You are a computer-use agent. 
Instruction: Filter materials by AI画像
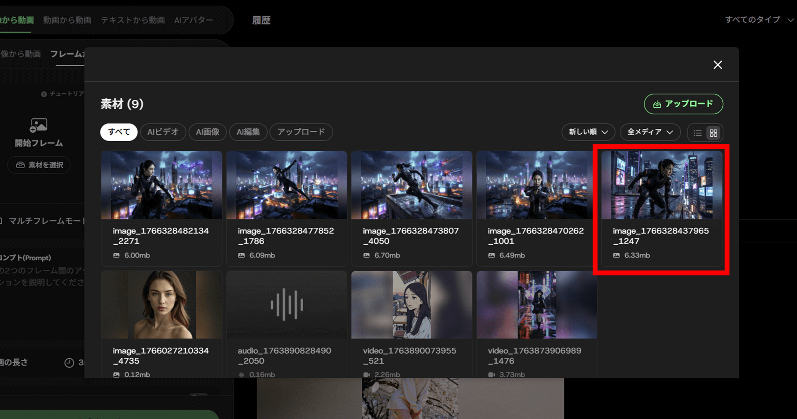(x=207, y=132)
